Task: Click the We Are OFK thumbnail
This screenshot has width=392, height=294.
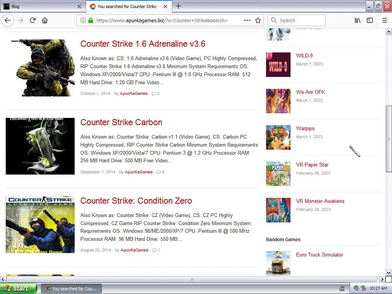Action: (x=278, y=101)
